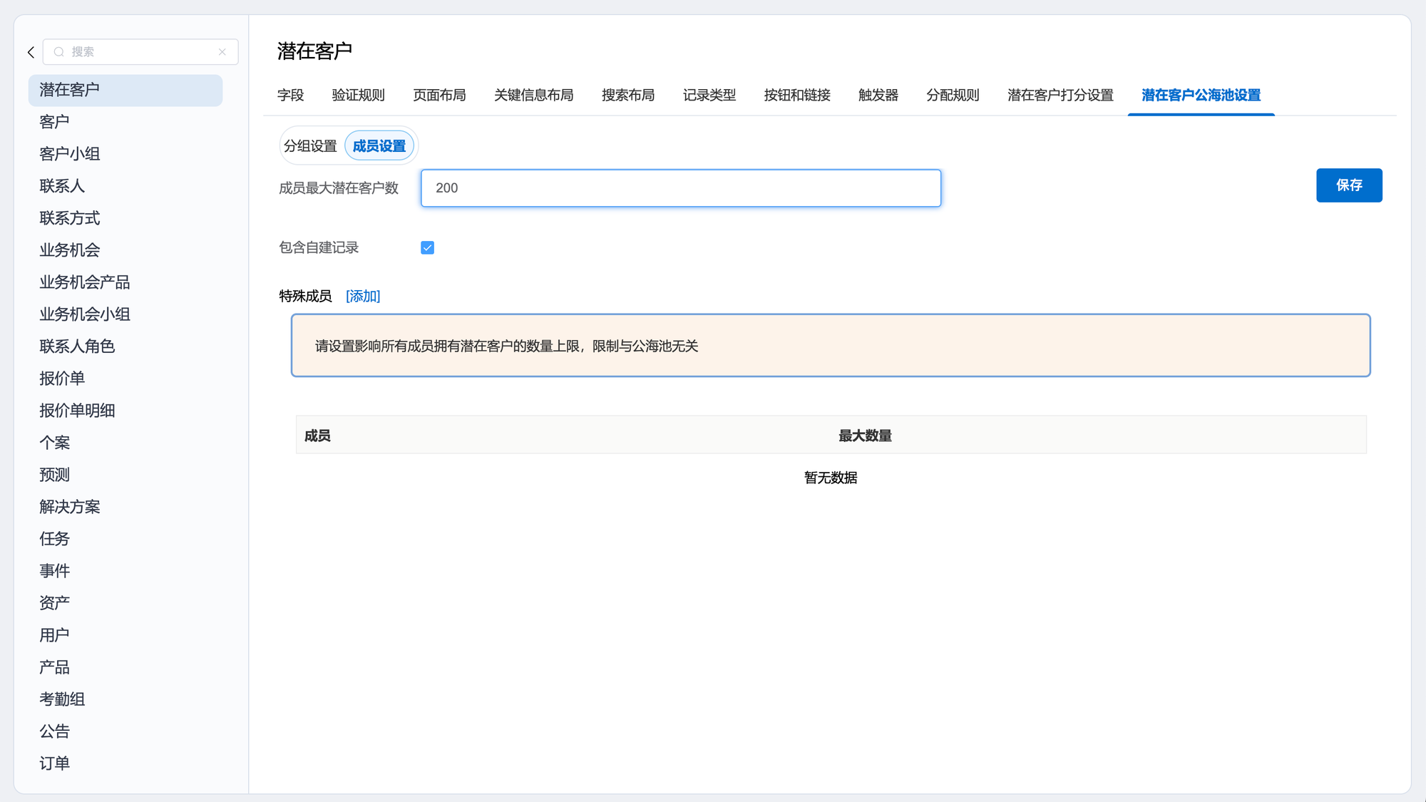Screen dimensions: 1426x802
Task: Open the 字段 tab
Action: [290, 96]
